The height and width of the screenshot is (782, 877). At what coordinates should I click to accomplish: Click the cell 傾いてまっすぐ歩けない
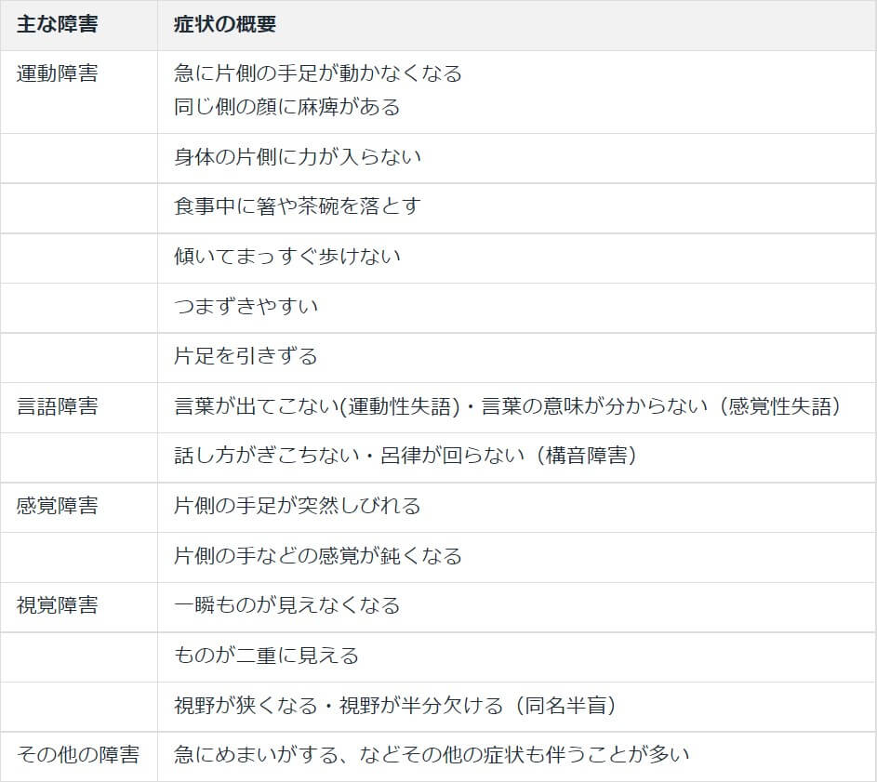(287, 257)
